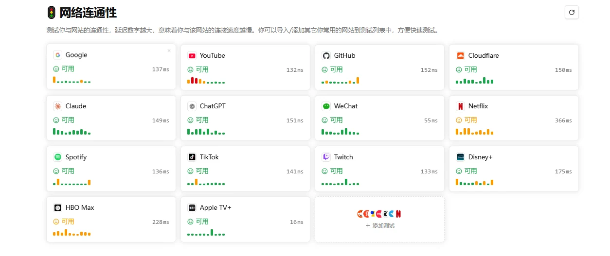Viewport: 610px width, 256px height.
Task: Click the 可用 status text in Spotify card
Action: (68, 171)
